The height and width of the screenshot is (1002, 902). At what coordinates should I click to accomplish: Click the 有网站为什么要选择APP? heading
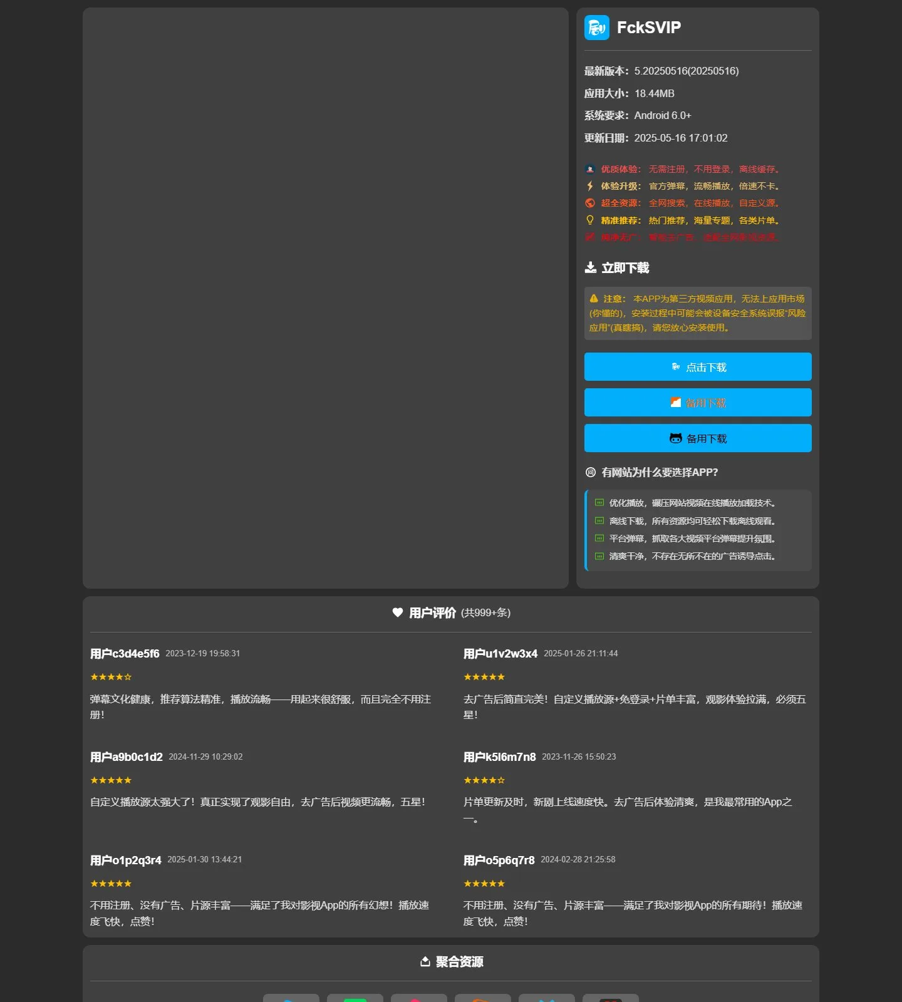[660, 472]
